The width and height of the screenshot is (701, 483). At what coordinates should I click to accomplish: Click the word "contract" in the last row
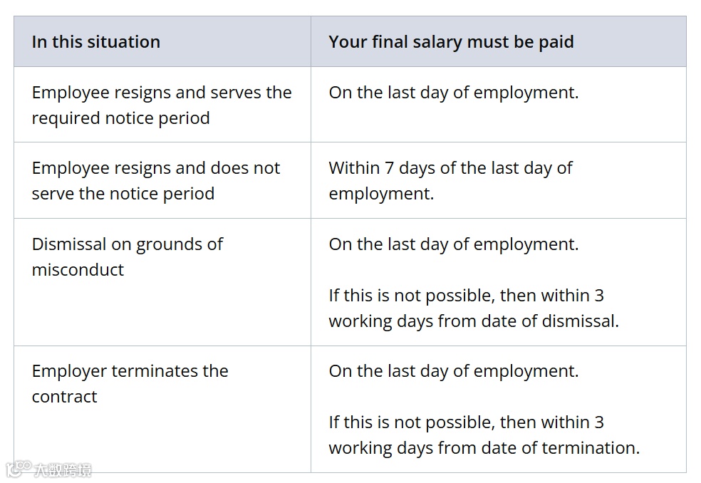tap(64, 397)
